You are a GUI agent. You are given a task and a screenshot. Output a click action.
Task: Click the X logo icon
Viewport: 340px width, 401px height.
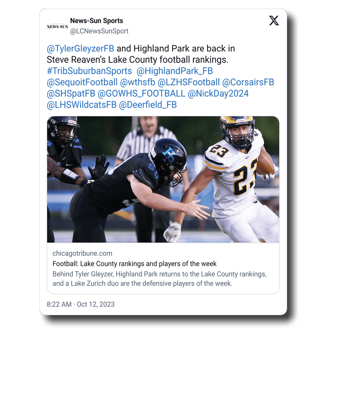(274, 21)
